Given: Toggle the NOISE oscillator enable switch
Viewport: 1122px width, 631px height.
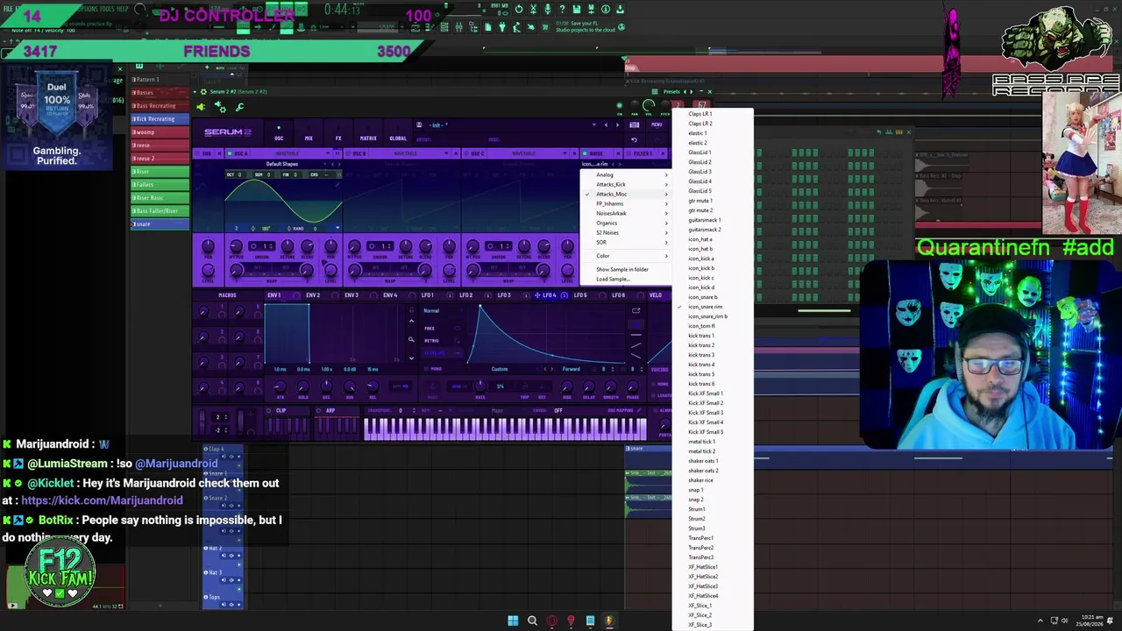Looking at the screenshot, I should pyautogui.click(x=585, y=153).
